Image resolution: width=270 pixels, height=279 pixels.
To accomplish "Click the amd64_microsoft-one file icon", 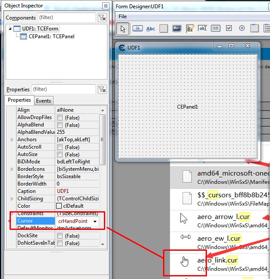I will tap(187, 176).
